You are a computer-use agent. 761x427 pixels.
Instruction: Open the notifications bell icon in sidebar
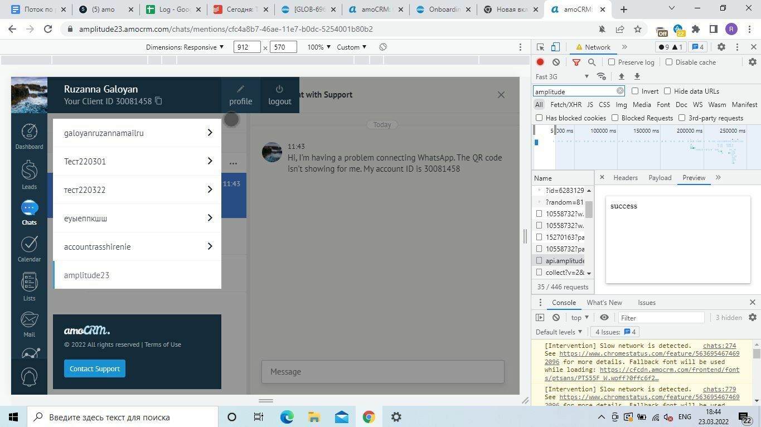point(29,377)
